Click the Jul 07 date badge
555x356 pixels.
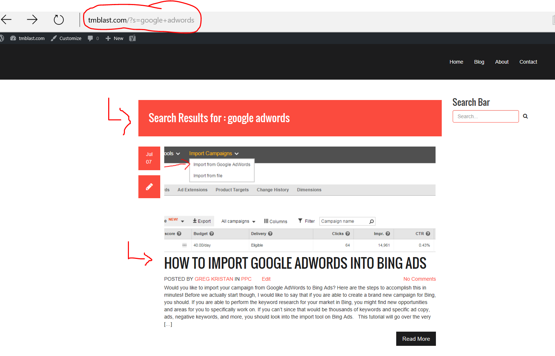[149, 158]
